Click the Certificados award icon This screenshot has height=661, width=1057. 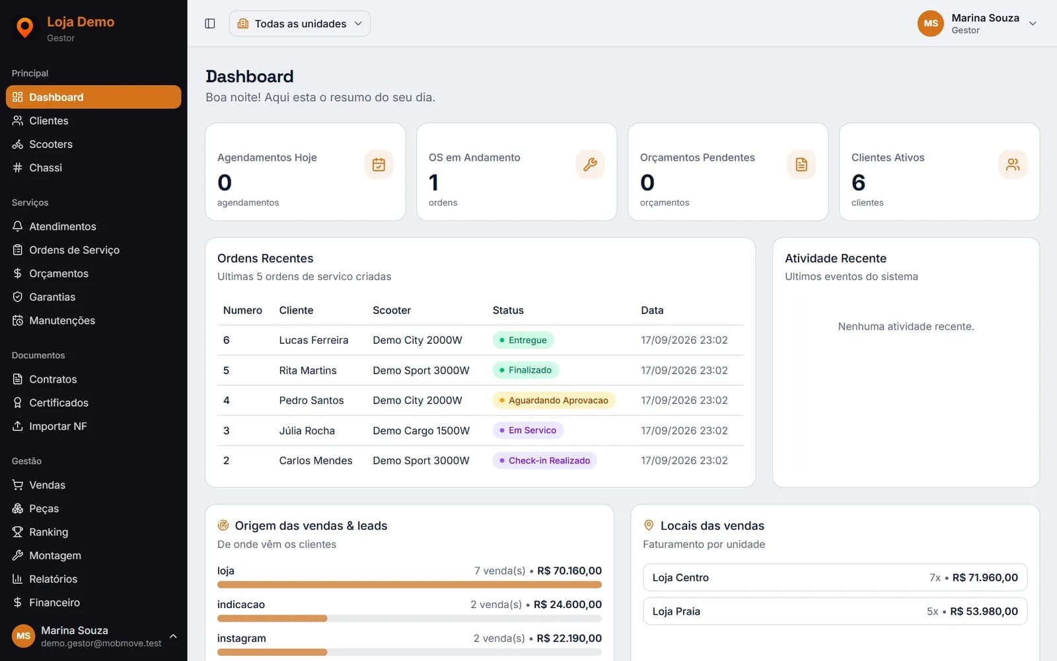pyautogui.click(x=18, y=403)
